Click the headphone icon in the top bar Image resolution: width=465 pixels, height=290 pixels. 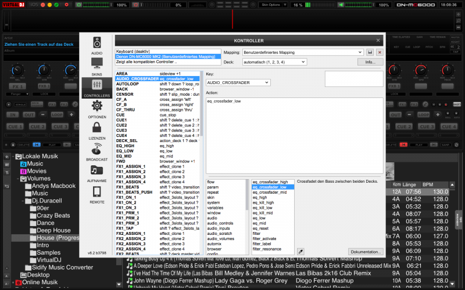point(78,5)
